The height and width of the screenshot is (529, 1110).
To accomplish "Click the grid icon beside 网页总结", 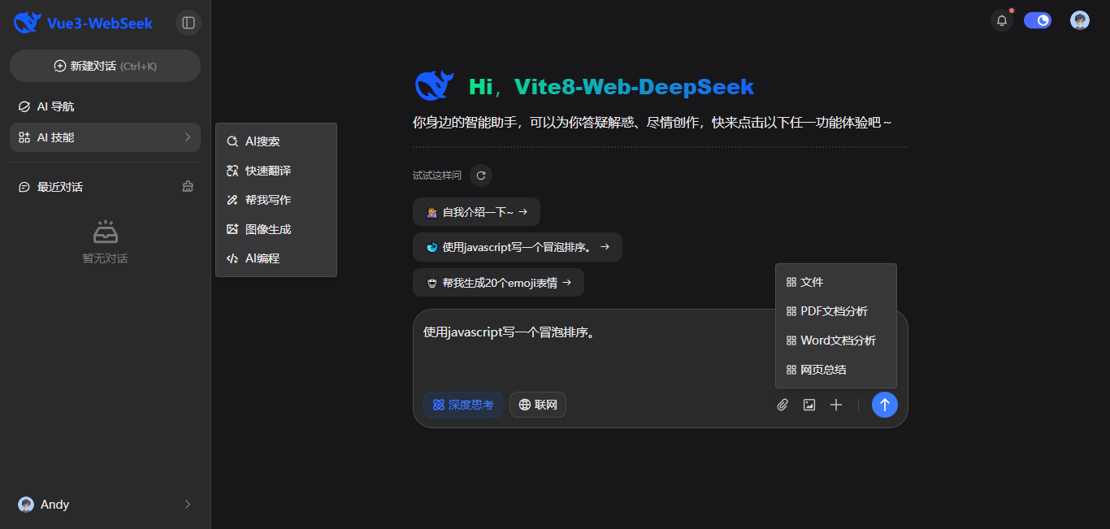I will 791,370.
